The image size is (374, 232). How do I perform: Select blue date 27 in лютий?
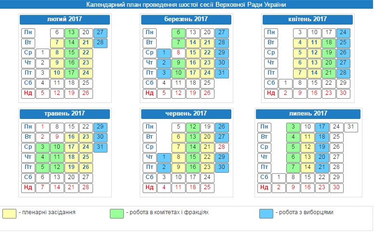tap(100, 33)
